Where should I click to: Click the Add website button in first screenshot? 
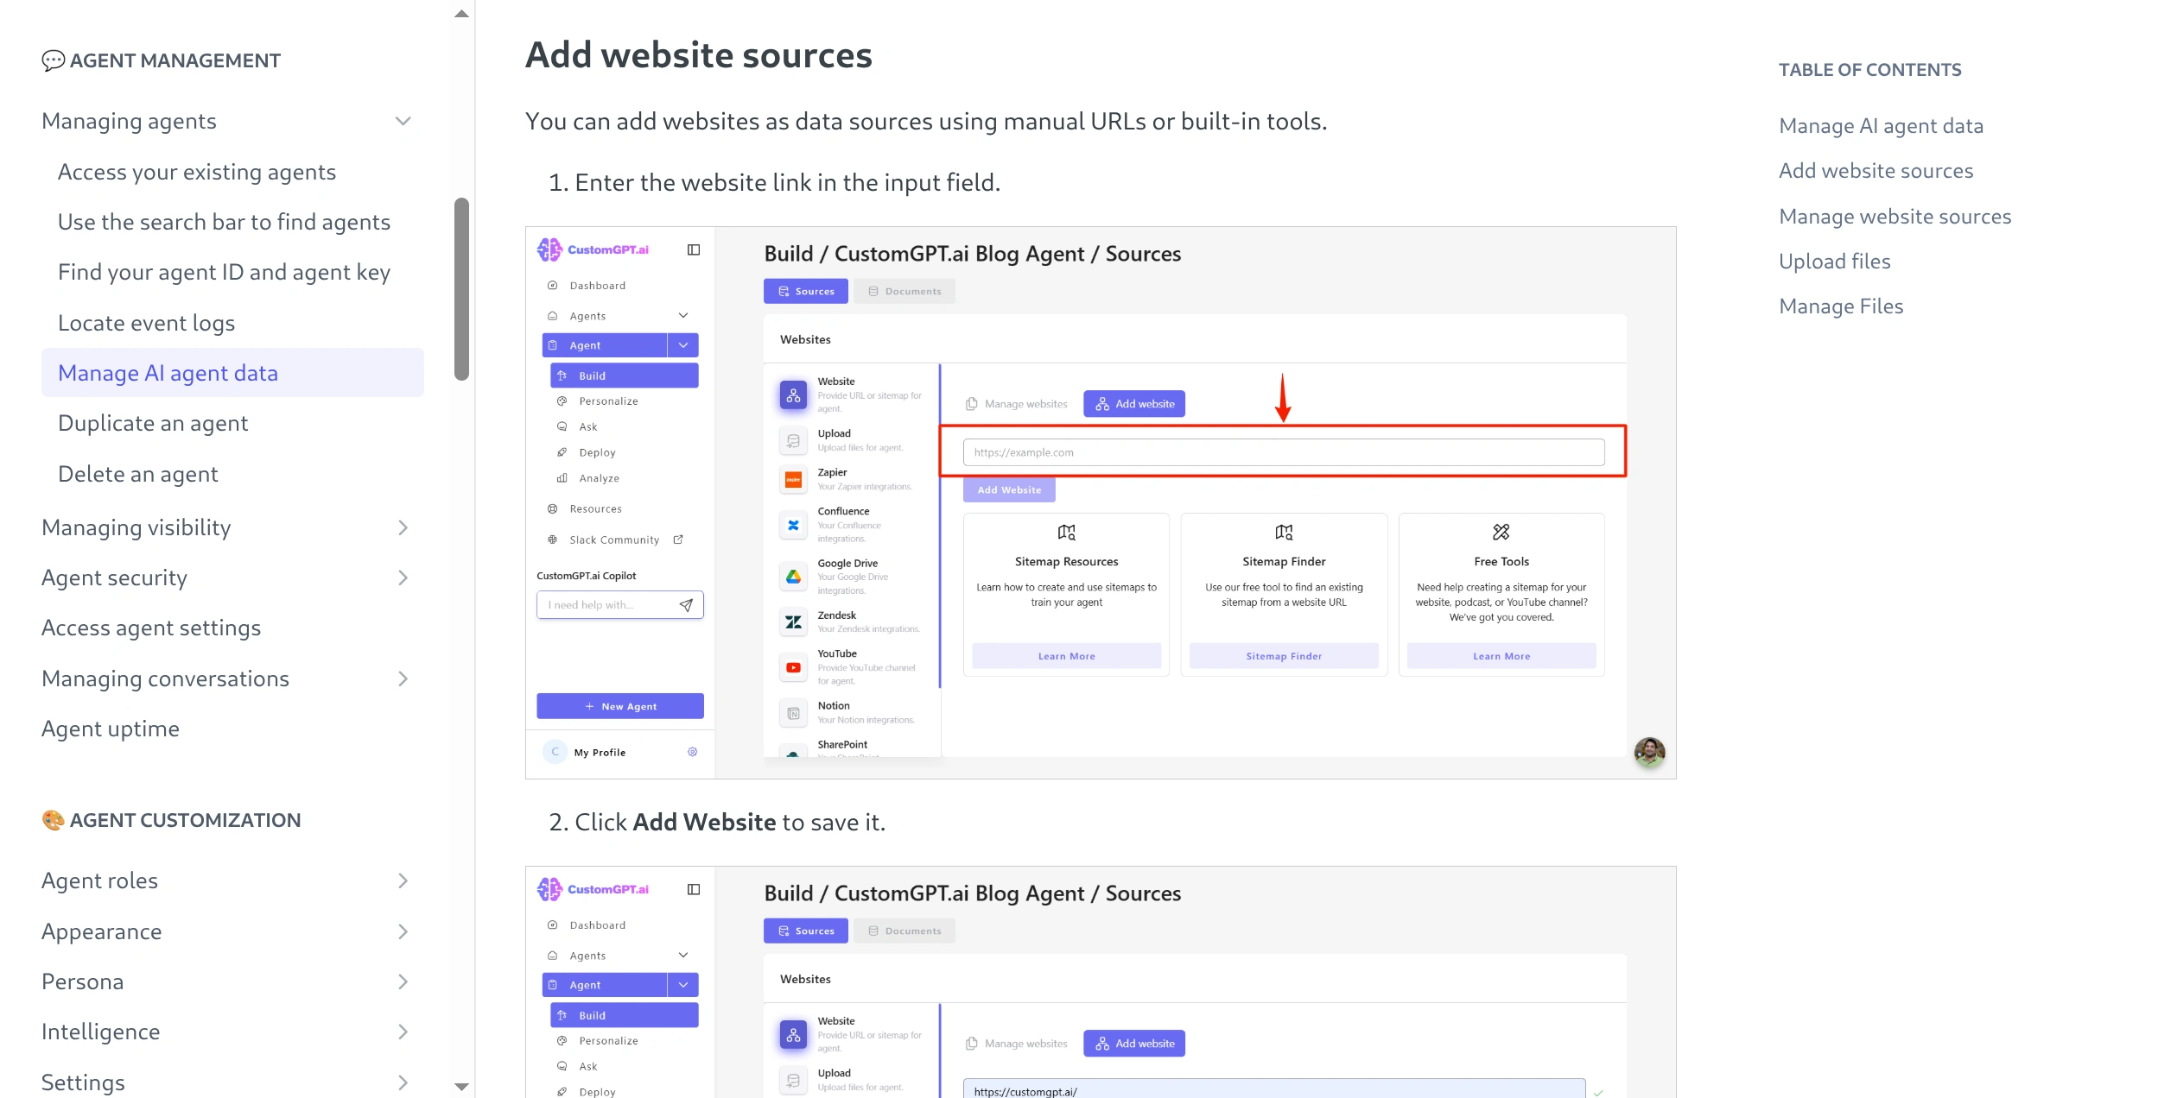1134,403
